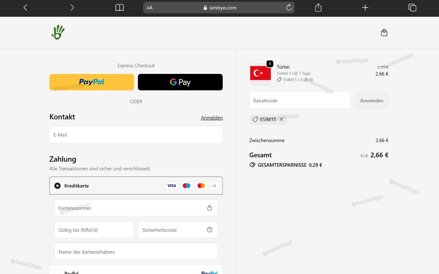The width and height of the screenshot is (439, 274).
Task: Click into the Kartennummer field
Action: tap(136, 208)
